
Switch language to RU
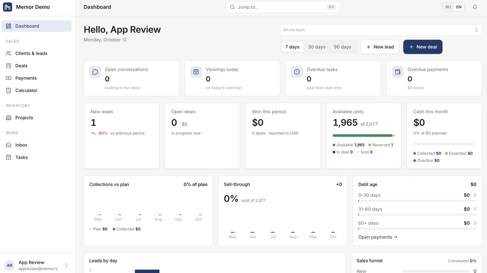[x=448, y=7]
